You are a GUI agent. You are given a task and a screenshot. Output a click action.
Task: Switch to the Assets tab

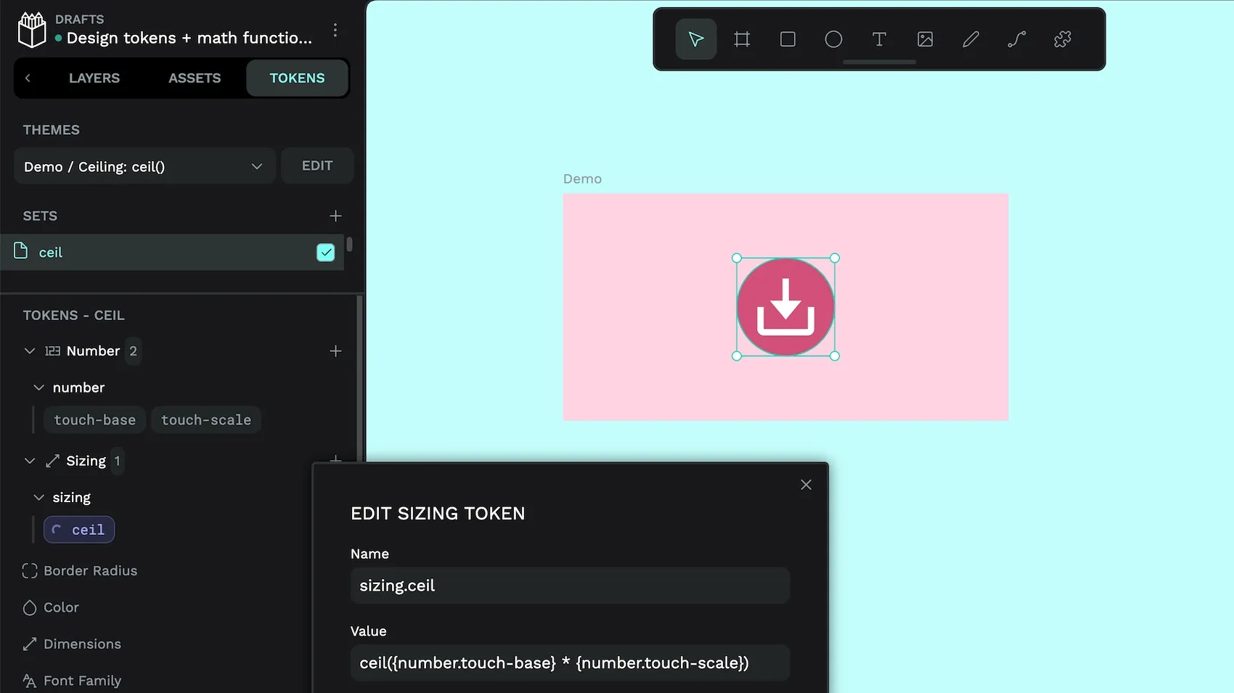[195, 78]
